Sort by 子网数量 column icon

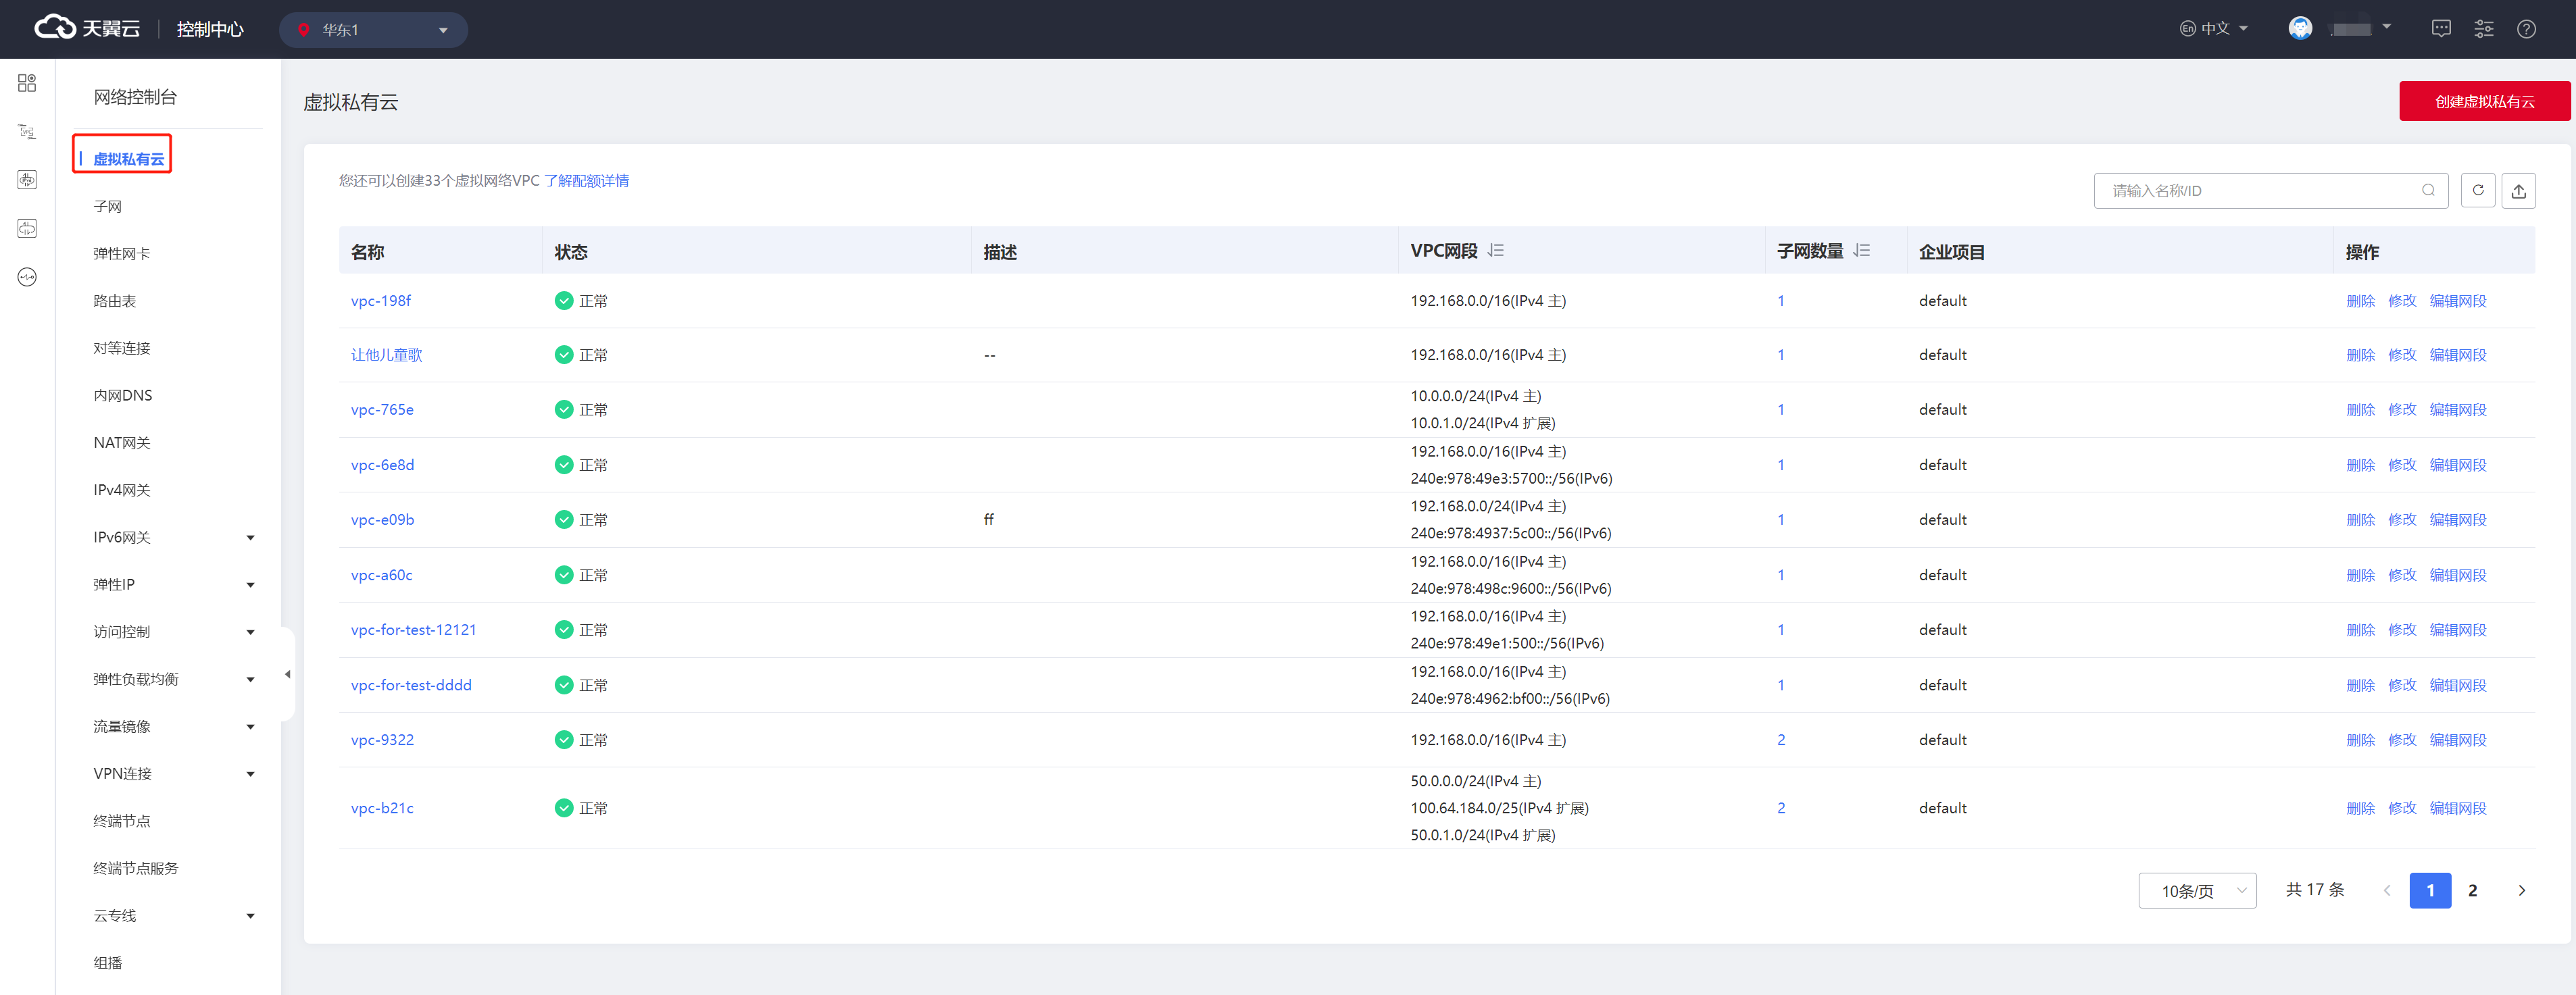click(x=1862, y=251)
